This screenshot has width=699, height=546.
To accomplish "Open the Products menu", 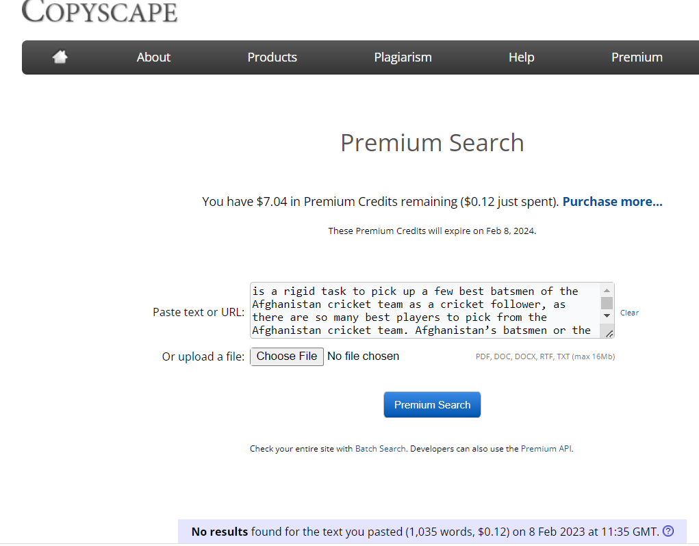I will point(272,57).
